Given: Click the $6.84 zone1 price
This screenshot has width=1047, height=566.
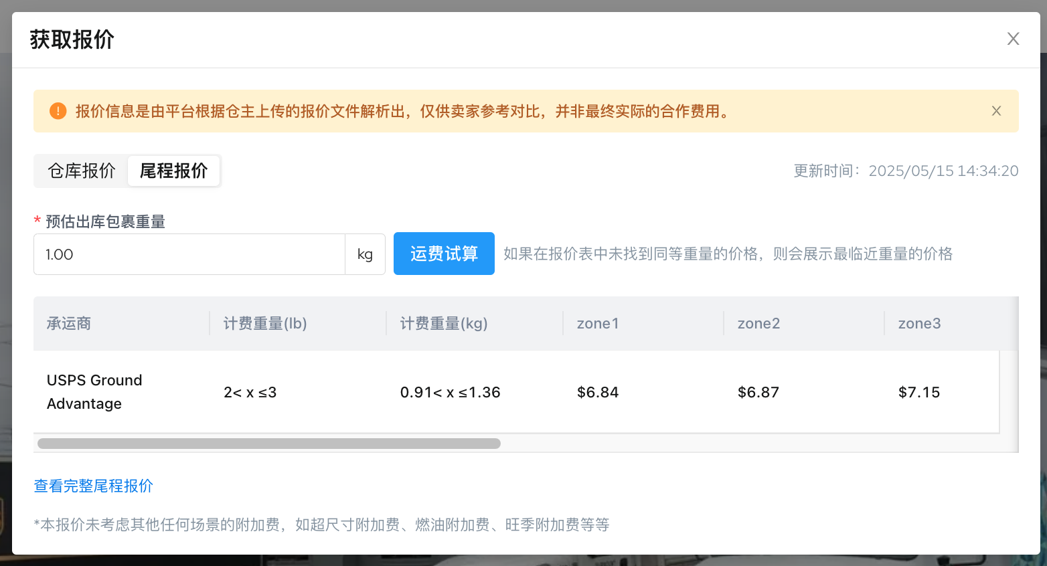Looking at the screenshot, I should point(598,392).
